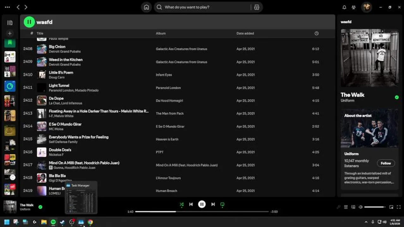The height and width of the screenshot is (227, 404).
Task: Go forward with the right arrow
Action: 26,7
